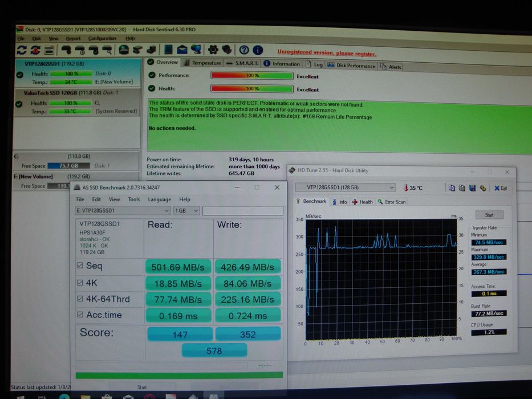Image resolution: width=532 pixels, height=399 pixels.
Task: Click the green checkmark beside Health on Overview
Action: point(152,88)
